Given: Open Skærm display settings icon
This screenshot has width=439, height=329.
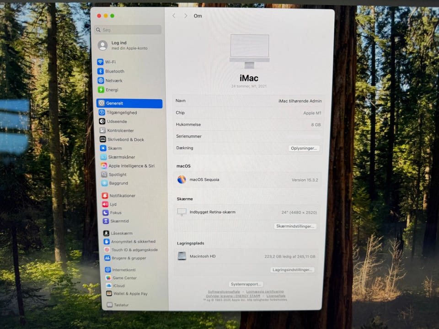Looking at the screenshot, I should pyautogui.click(x=103, y=148).
